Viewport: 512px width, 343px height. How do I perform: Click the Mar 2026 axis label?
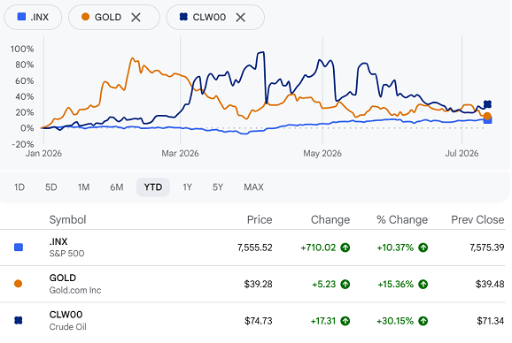pos(180,154)
